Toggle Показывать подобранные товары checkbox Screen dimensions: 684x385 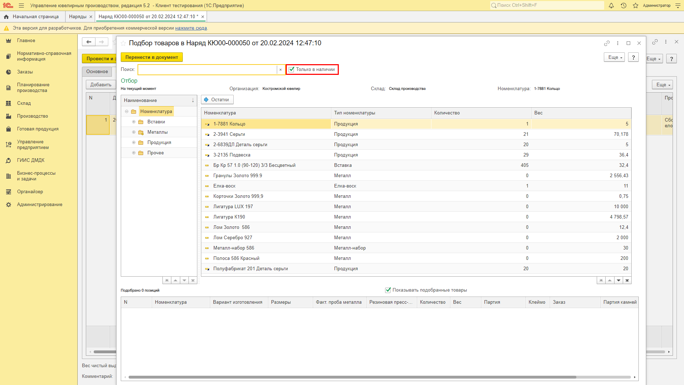click(388, 290)
